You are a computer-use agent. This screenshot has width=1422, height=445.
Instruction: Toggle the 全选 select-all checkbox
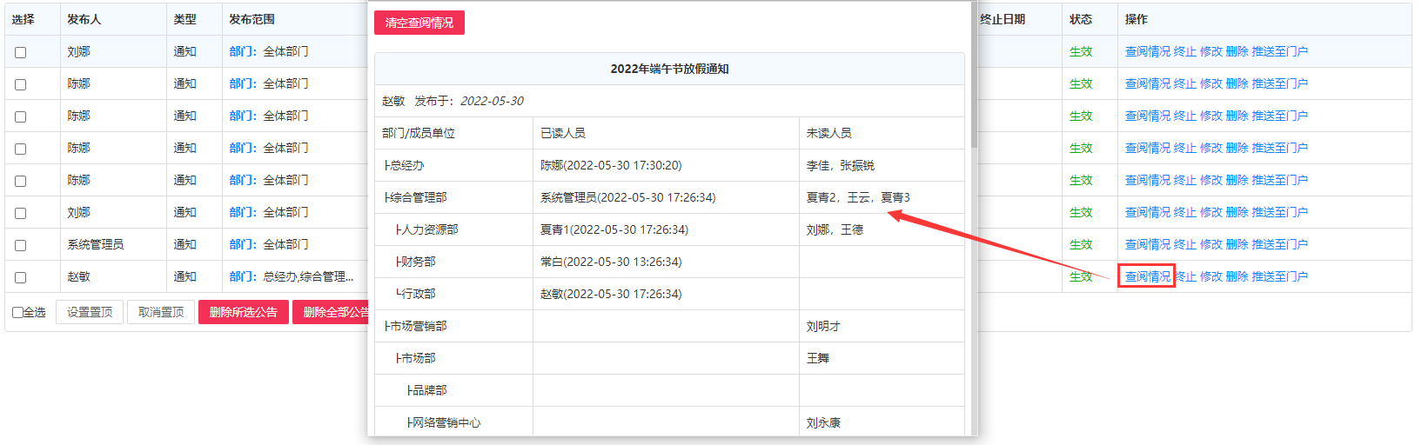pyautogui.click(x=18, y=312)
